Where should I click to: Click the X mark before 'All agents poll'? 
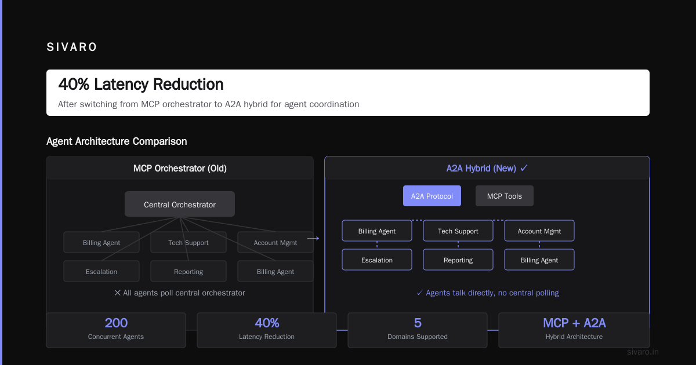tap(118, 293)
